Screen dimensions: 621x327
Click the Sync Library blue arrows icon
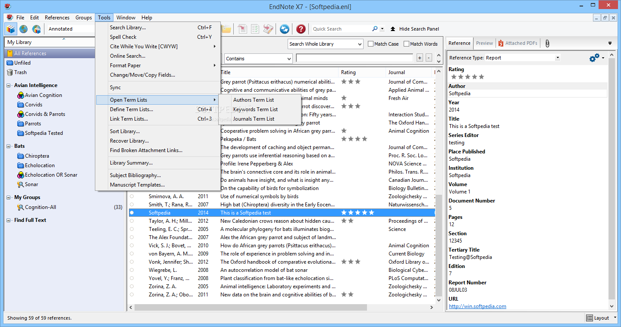point(284,29)
